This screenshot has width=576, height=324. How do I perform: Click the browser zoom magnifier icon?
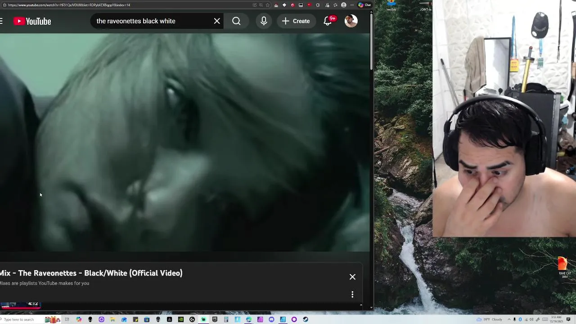261,5
